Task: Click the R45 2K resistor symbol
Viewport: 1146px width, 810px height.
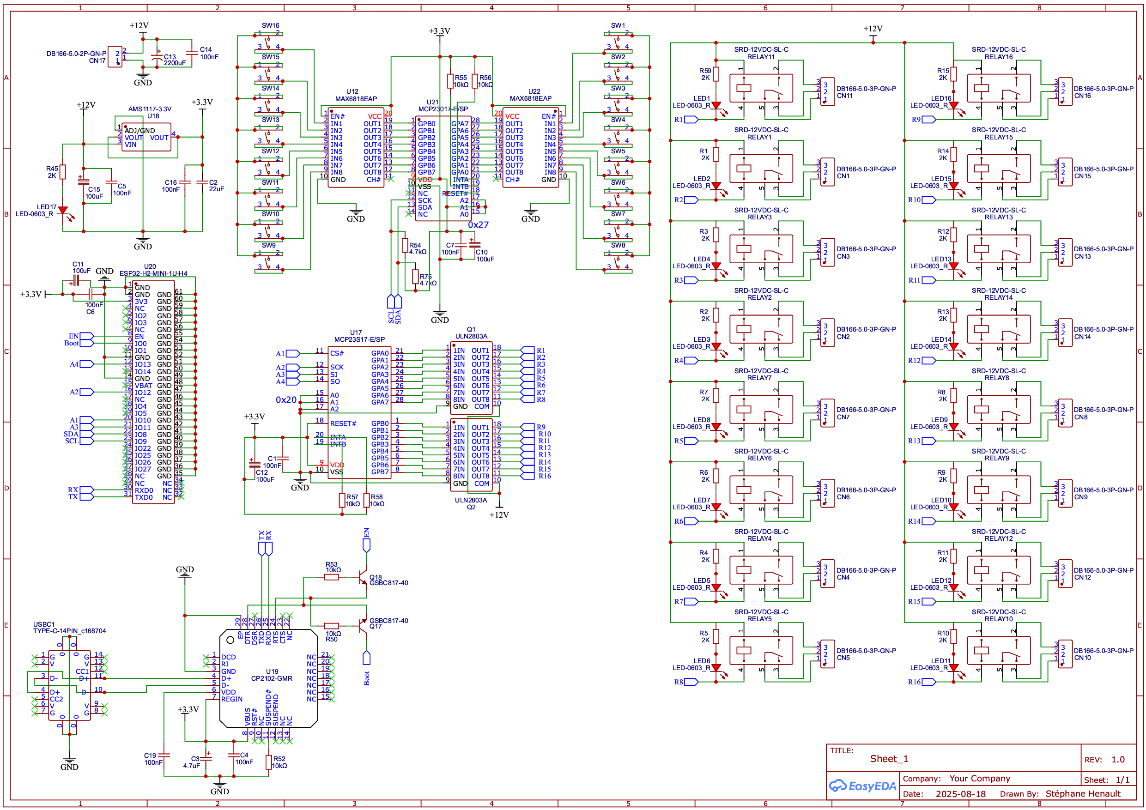Action: 63,172
